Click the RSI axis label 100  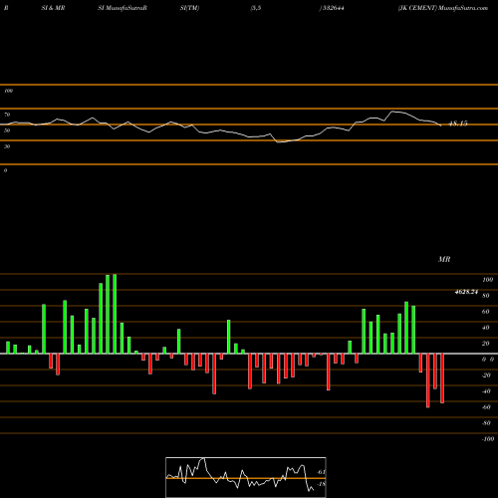pyautogui.click(x=9, y=91)
